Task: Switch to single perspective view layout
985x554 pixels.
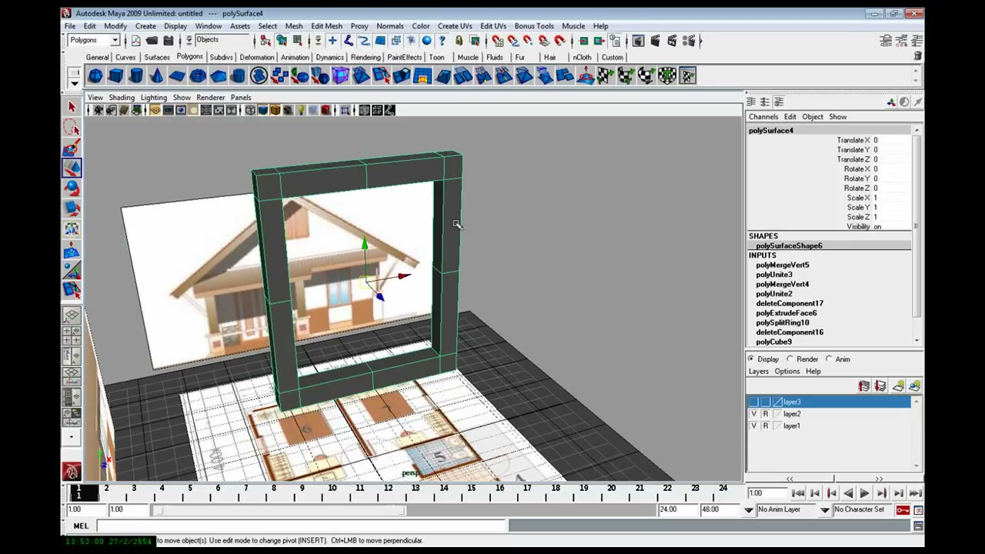Action: (x=72, y=315)
